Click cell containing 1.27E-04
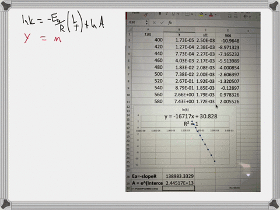This screenshot has width=280, height=210. (x=179, y=47)
